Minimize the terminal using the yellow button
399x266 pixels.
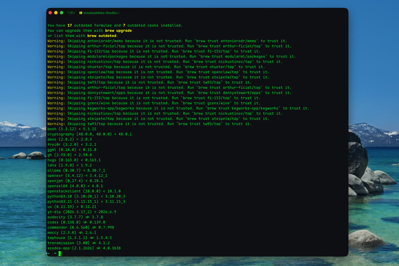click(56, 13)
